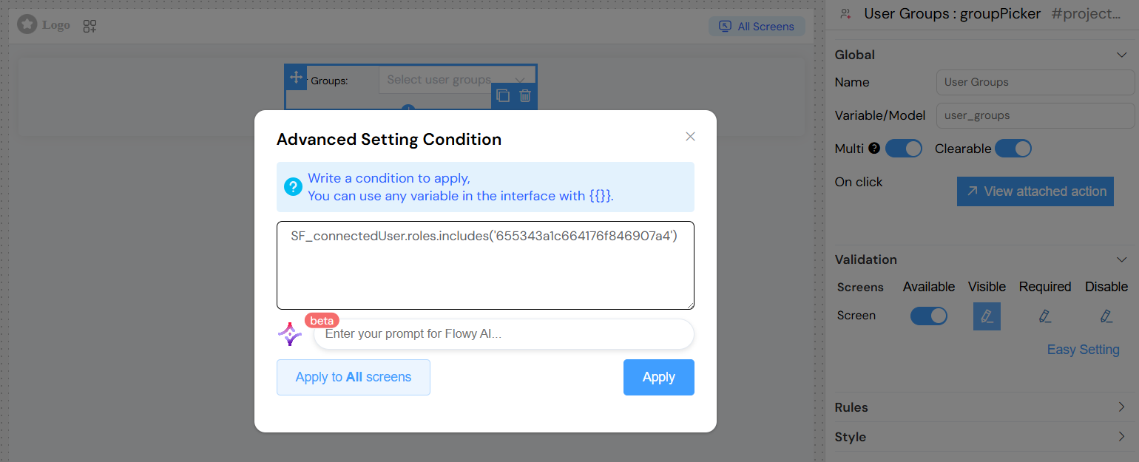Close the Advanced Setting Condition dialog
Screen dimensions: 1139x462
691,136
